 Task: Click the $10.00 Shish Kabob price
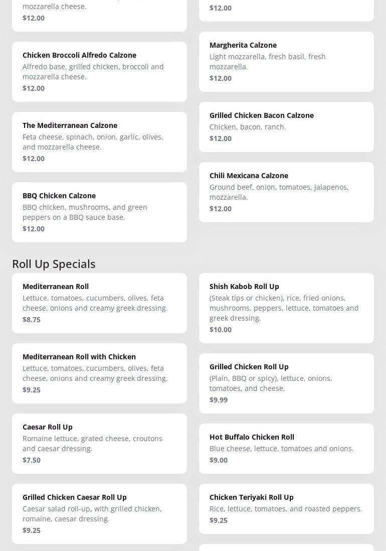(x=221, y=330)
